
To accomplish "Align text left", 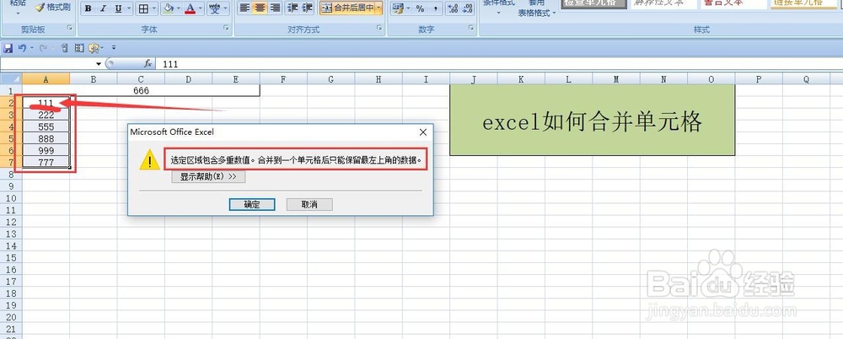I will (244, 8).
